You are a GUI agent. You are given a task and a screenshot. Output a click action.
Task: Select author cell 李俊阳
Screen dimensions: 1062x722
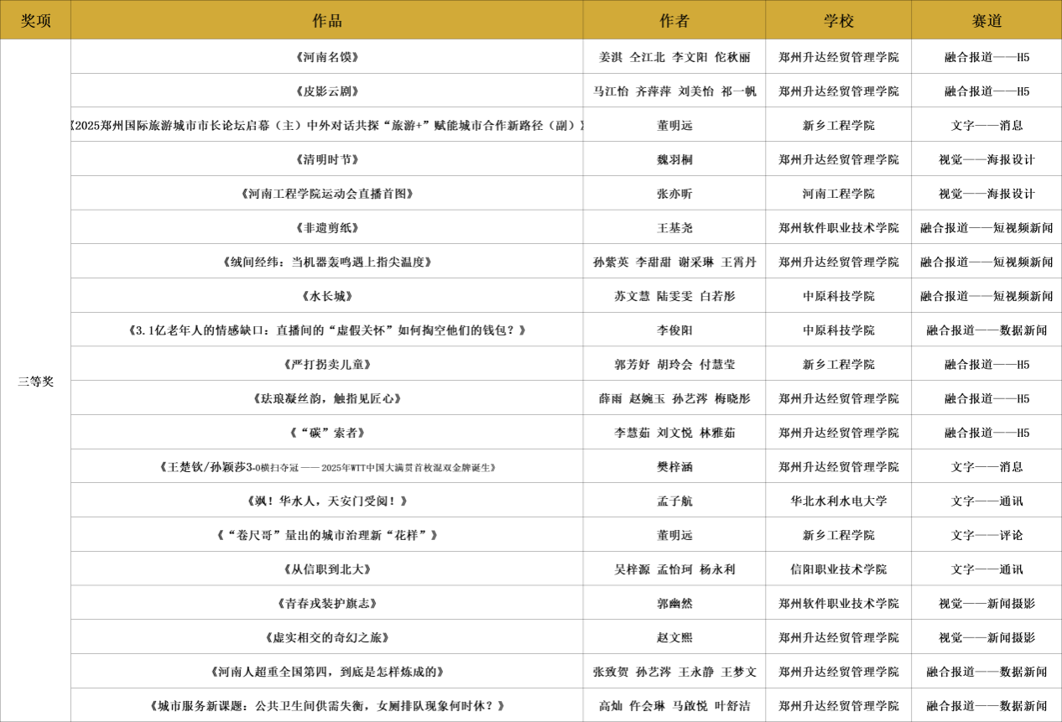tap(674, 330)
